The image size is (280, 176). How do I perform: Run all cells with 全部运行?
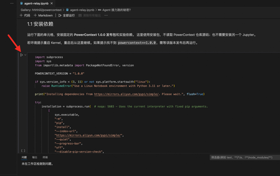[x=67, y=15]
